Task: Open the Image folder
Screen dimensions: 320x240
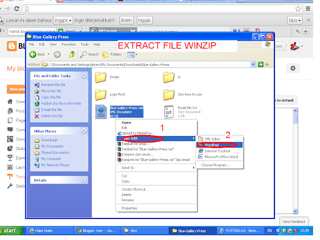Action: [x=100, y=77]
